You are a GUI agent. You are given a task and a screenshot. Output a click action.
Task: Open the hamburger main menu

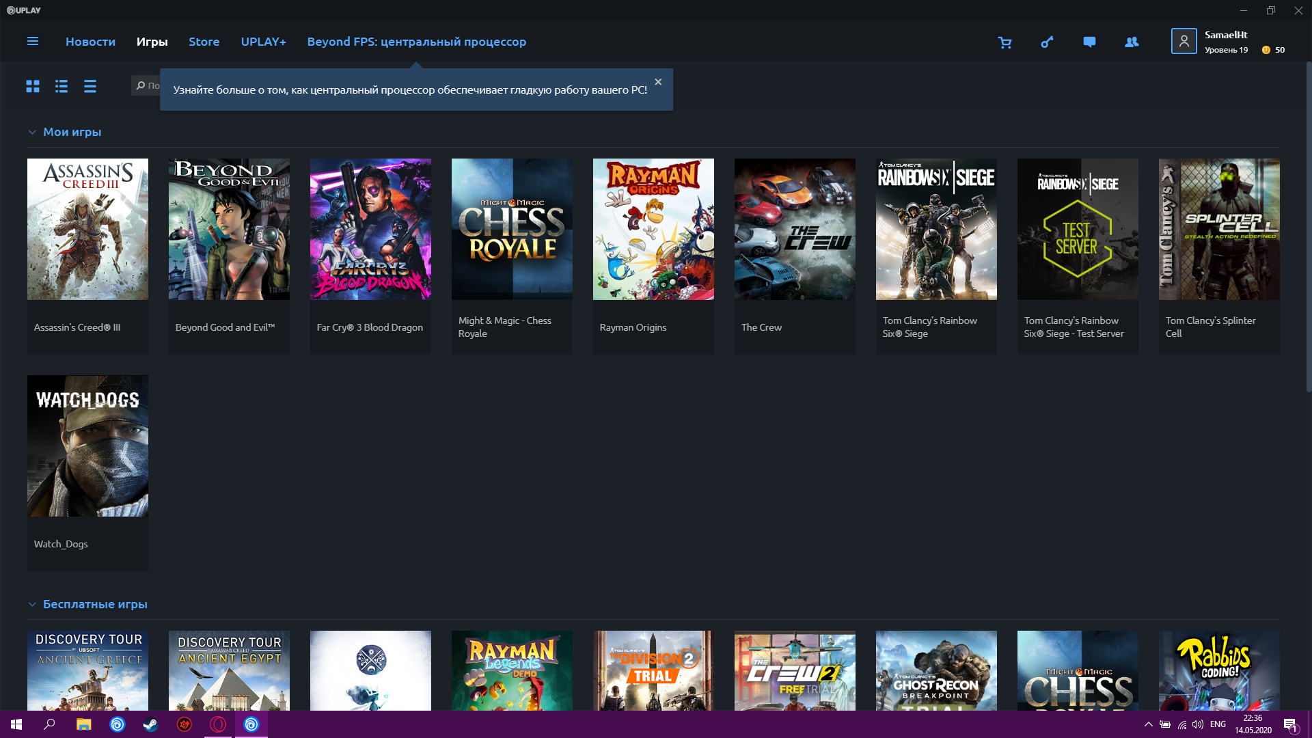point(32,42)
